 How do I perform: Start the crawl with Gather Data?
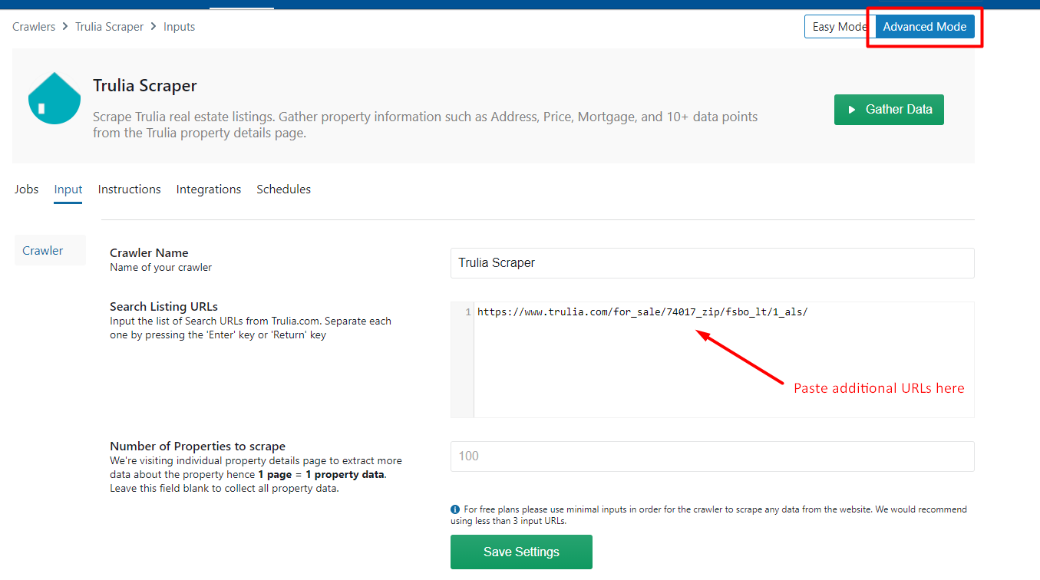tap(889, 110)
